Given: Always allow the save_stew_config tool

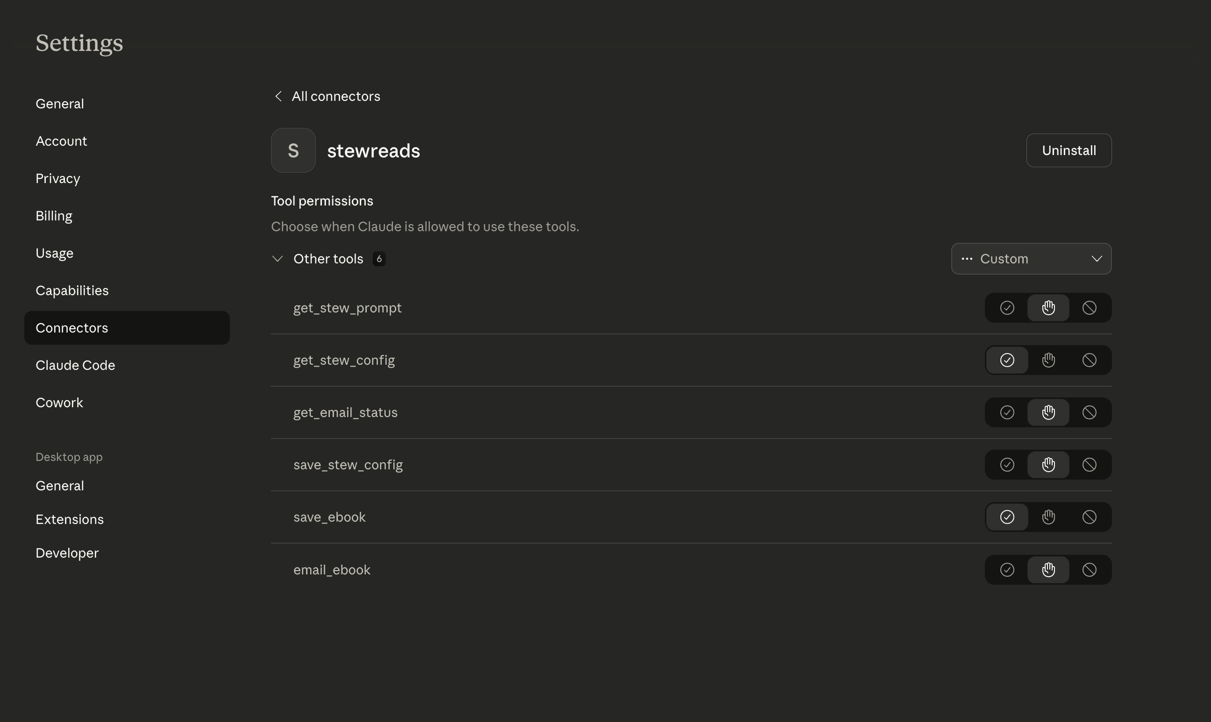Looking at the screenshot, I should tap(1006, 465).
